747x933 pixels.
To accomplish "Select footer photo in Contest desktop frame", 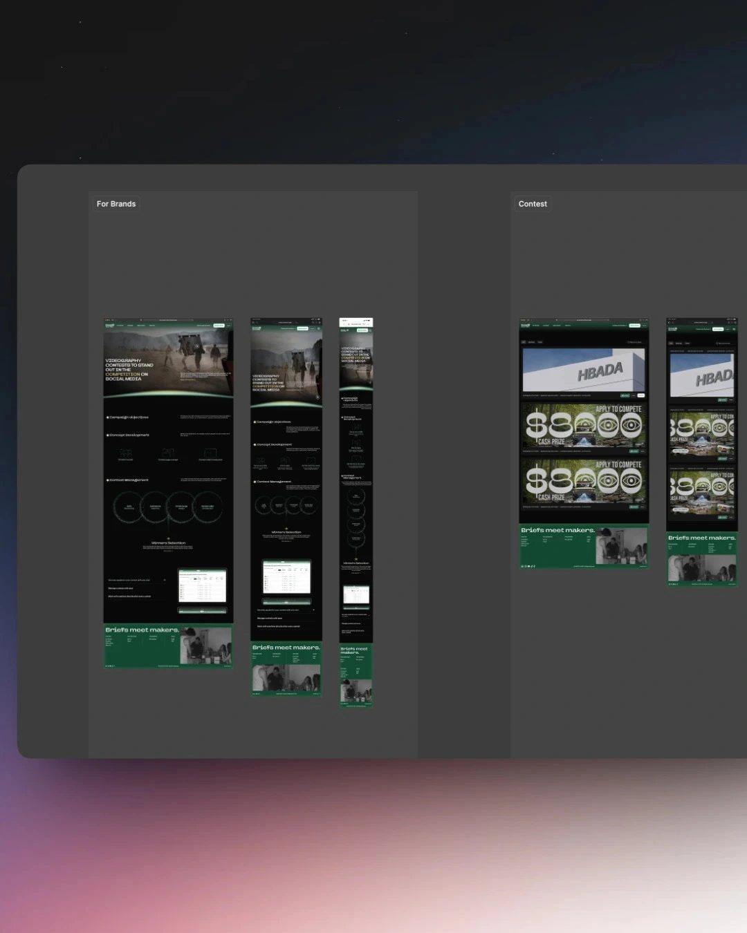I will (621, 547).
